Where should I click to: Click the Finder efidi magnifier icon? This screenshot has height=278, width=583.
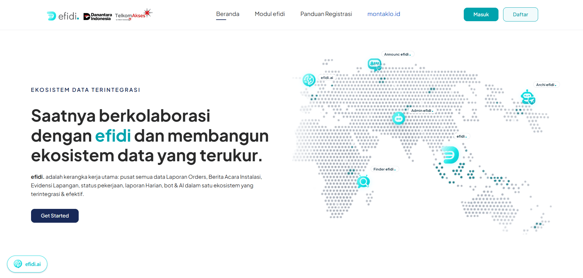363,182
